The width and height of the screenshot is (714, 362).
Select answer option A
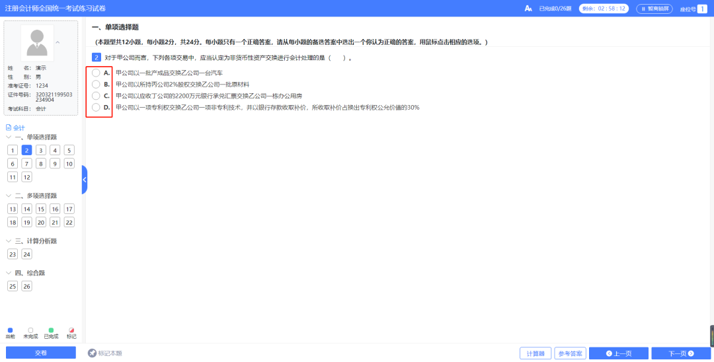point(96,73)
